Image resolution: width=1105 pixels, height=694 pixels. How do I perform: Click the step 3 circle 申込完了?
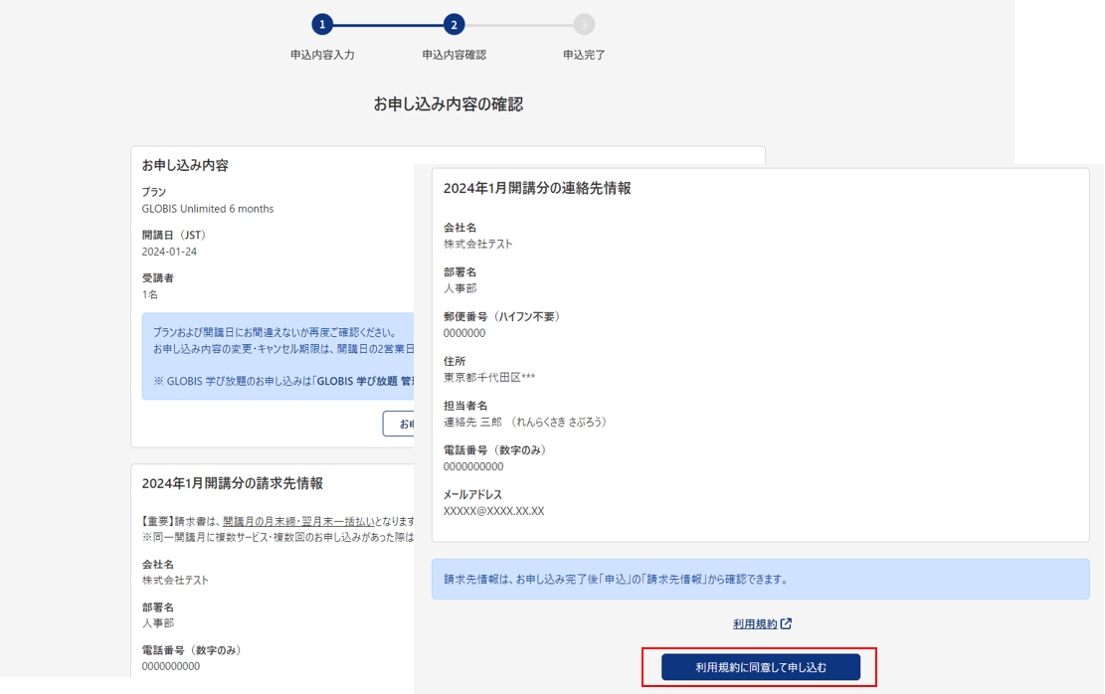(x=584, y=25)
